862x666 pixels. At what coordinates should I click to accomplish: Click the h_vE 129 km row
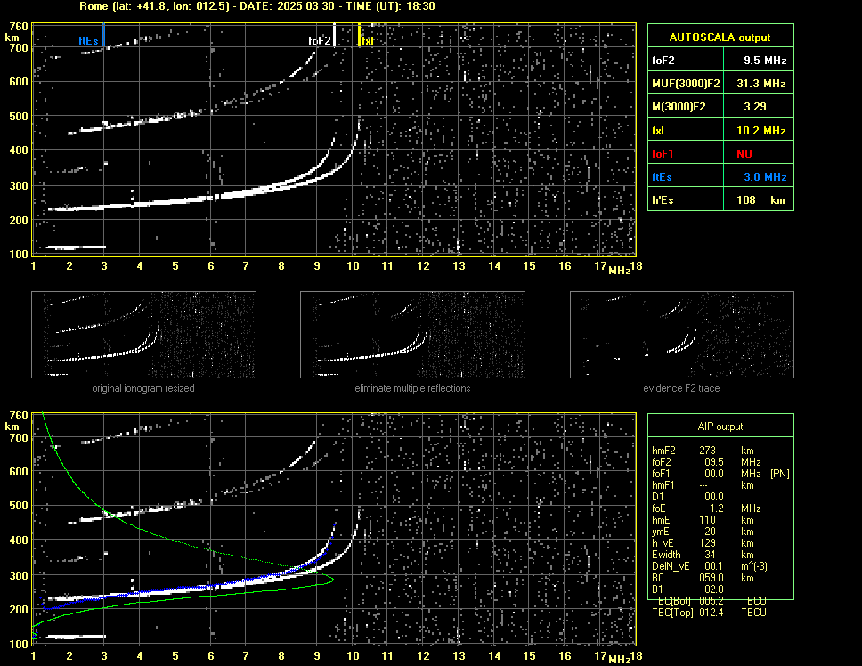(x=703, y=543)
